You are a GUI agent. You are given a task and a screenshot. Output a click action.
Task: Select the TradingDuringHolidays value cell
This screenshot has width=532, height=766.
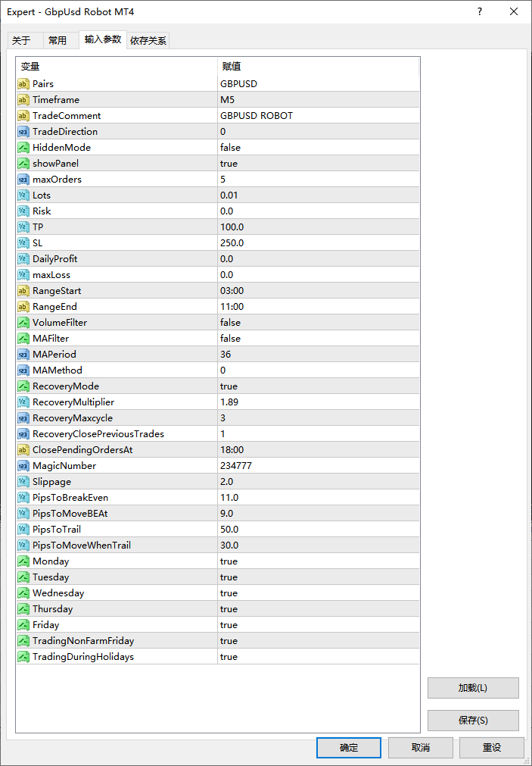click(318, 656)
